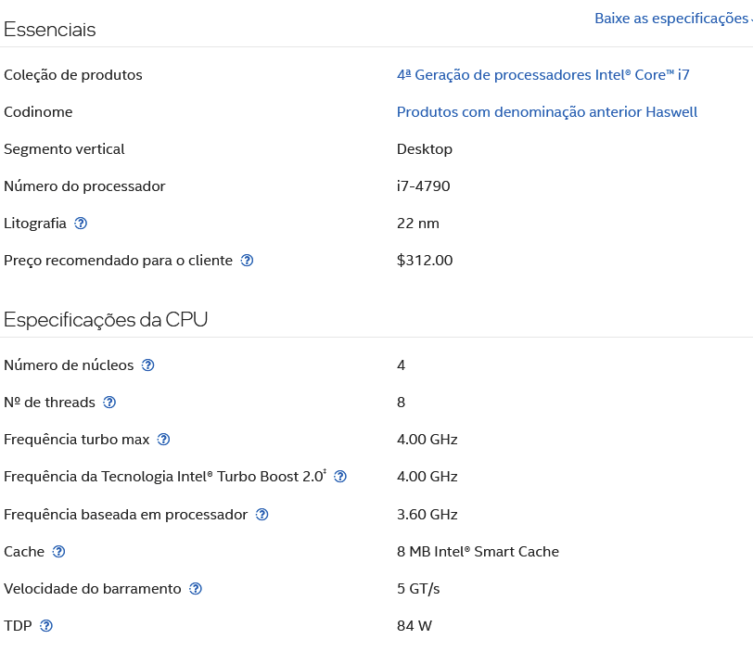
Task: Click the Especificações da CPU section heading
Action: [x=106, y=320]
